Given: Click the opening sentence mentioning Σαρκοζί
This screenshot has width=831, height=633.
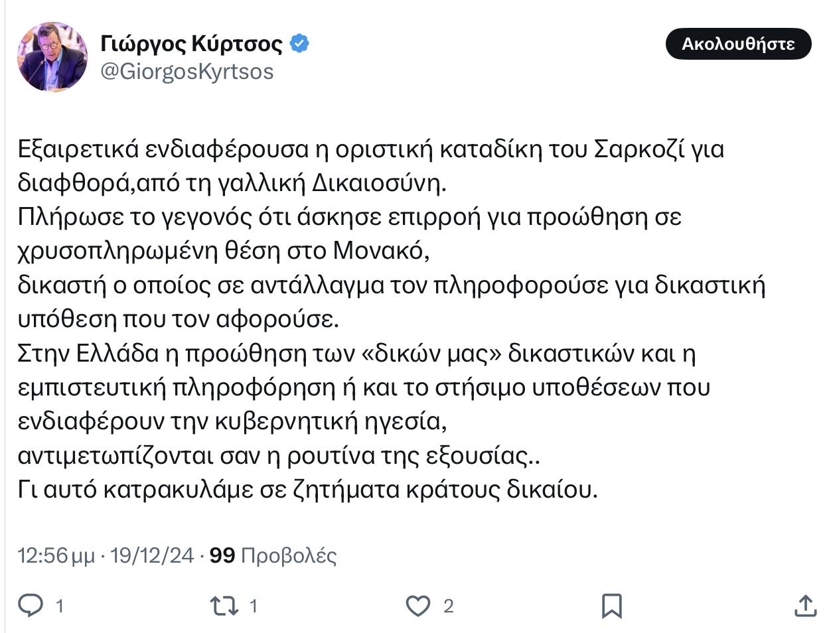Looking at the screenshot, I should [370, 149].
